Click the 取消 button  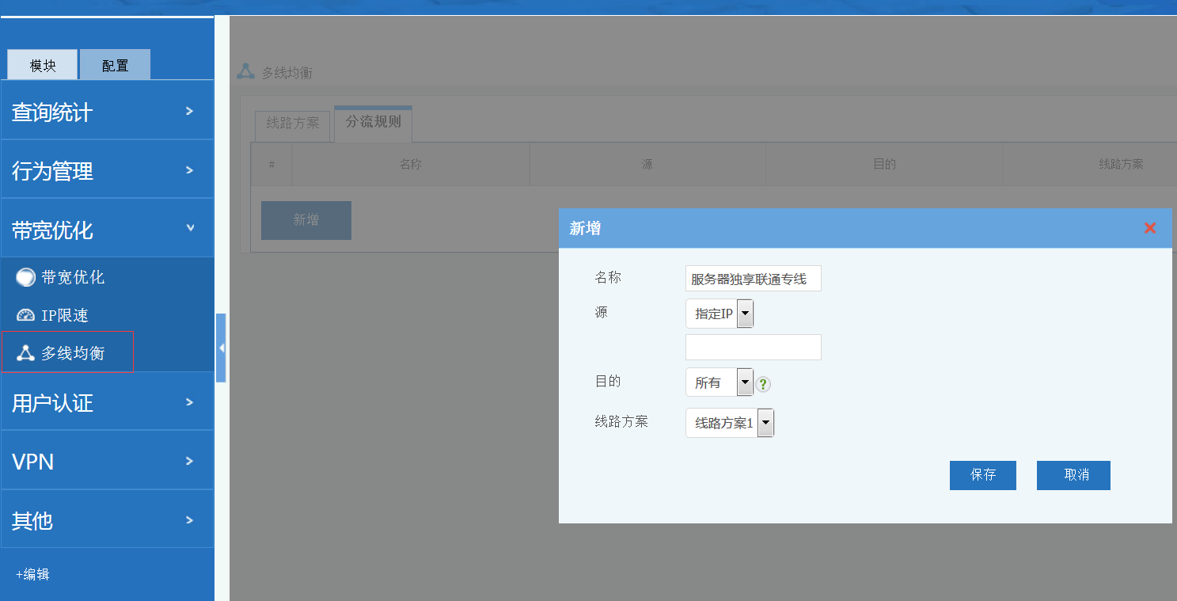pos(1073,475)
